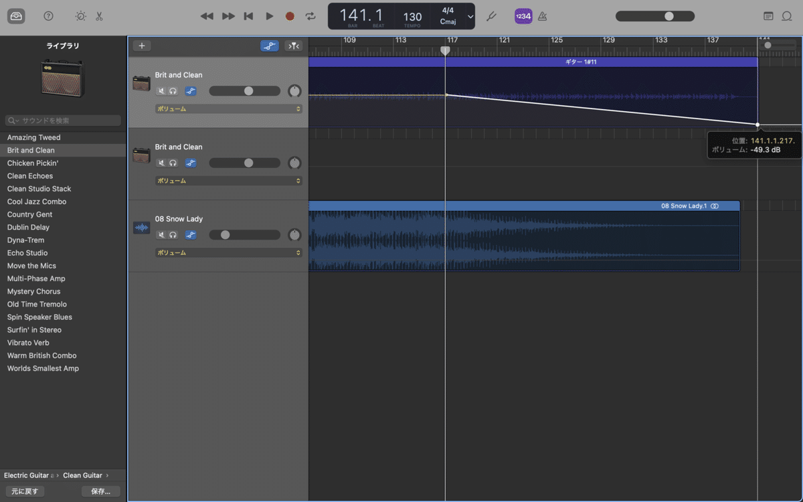The image size is (803, 502).
Task: Click the Save (保存...) button
Action: [x=101, y=491]
